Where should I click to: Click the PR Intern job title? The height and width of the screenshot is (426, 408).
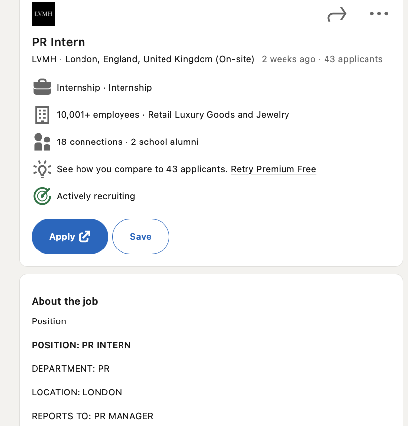coord(58,42)
